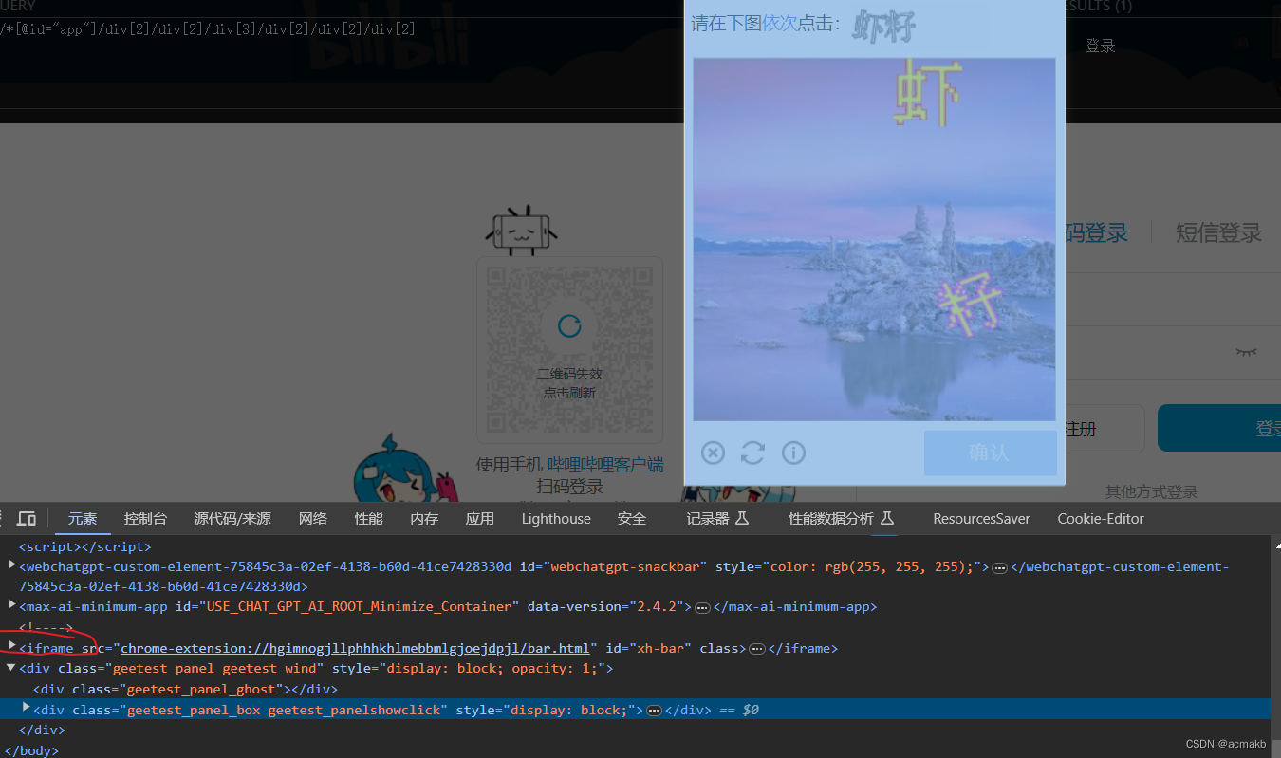Select the <script></script> line

(85, 546)
